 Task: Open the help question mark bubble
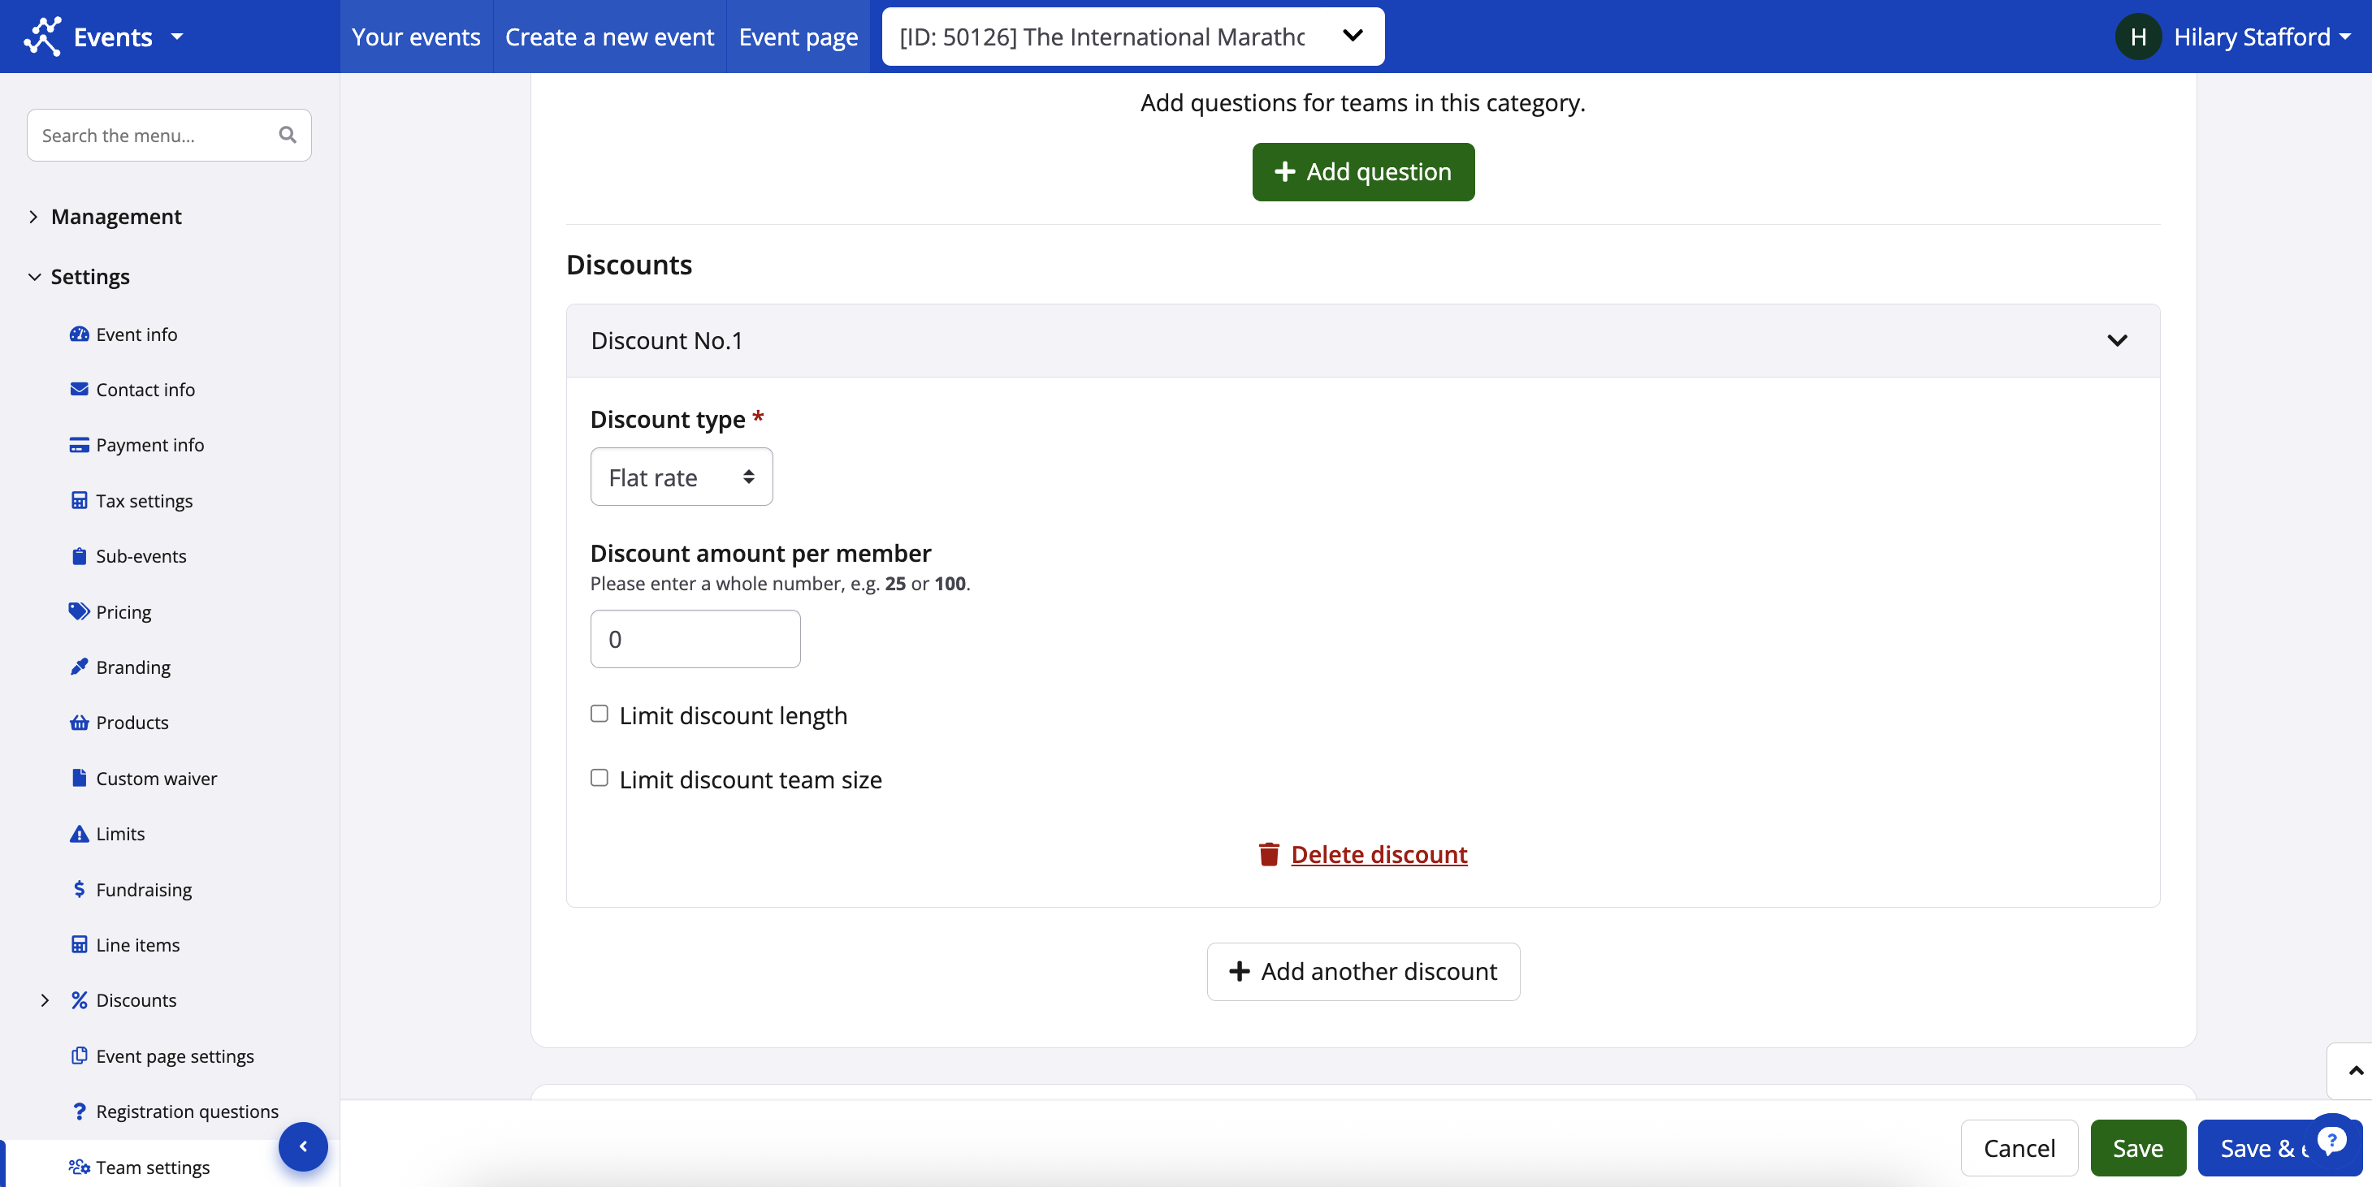[x=2331, y=1141]
